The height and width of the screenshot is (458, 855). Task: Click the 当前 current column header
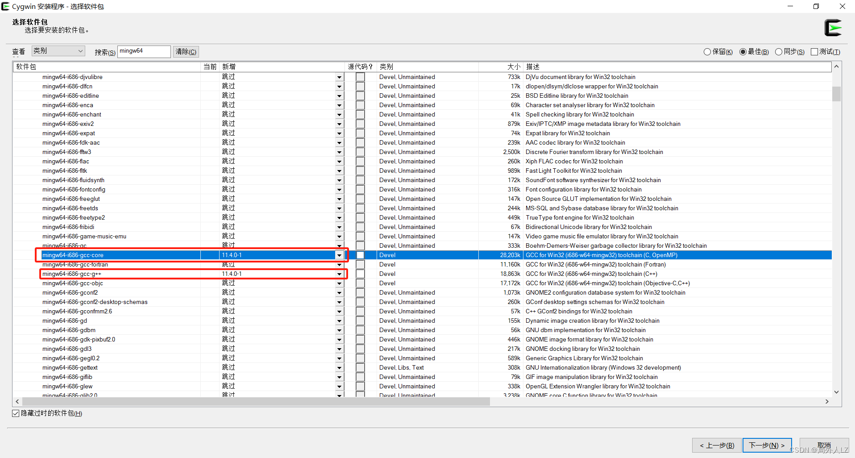pos(210,67)
